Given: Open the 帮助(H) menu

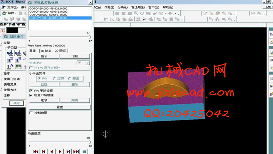Looking at the screenshot, I should click(168, 7).
